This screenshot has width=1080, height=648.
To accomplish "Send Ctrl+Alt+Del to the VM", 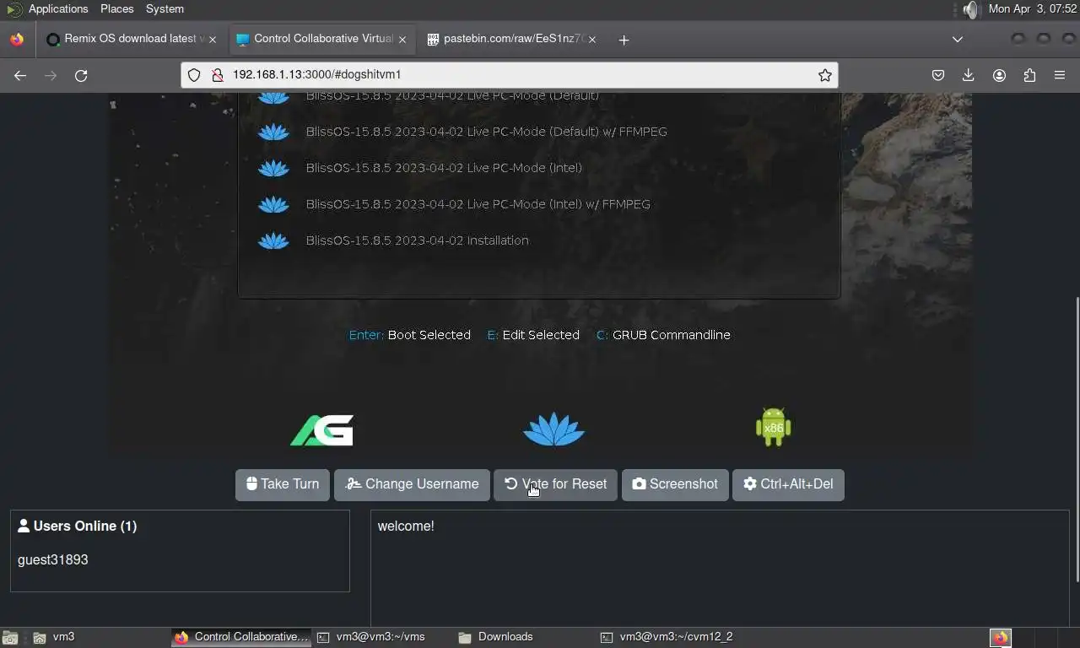I will click(788, 485).
